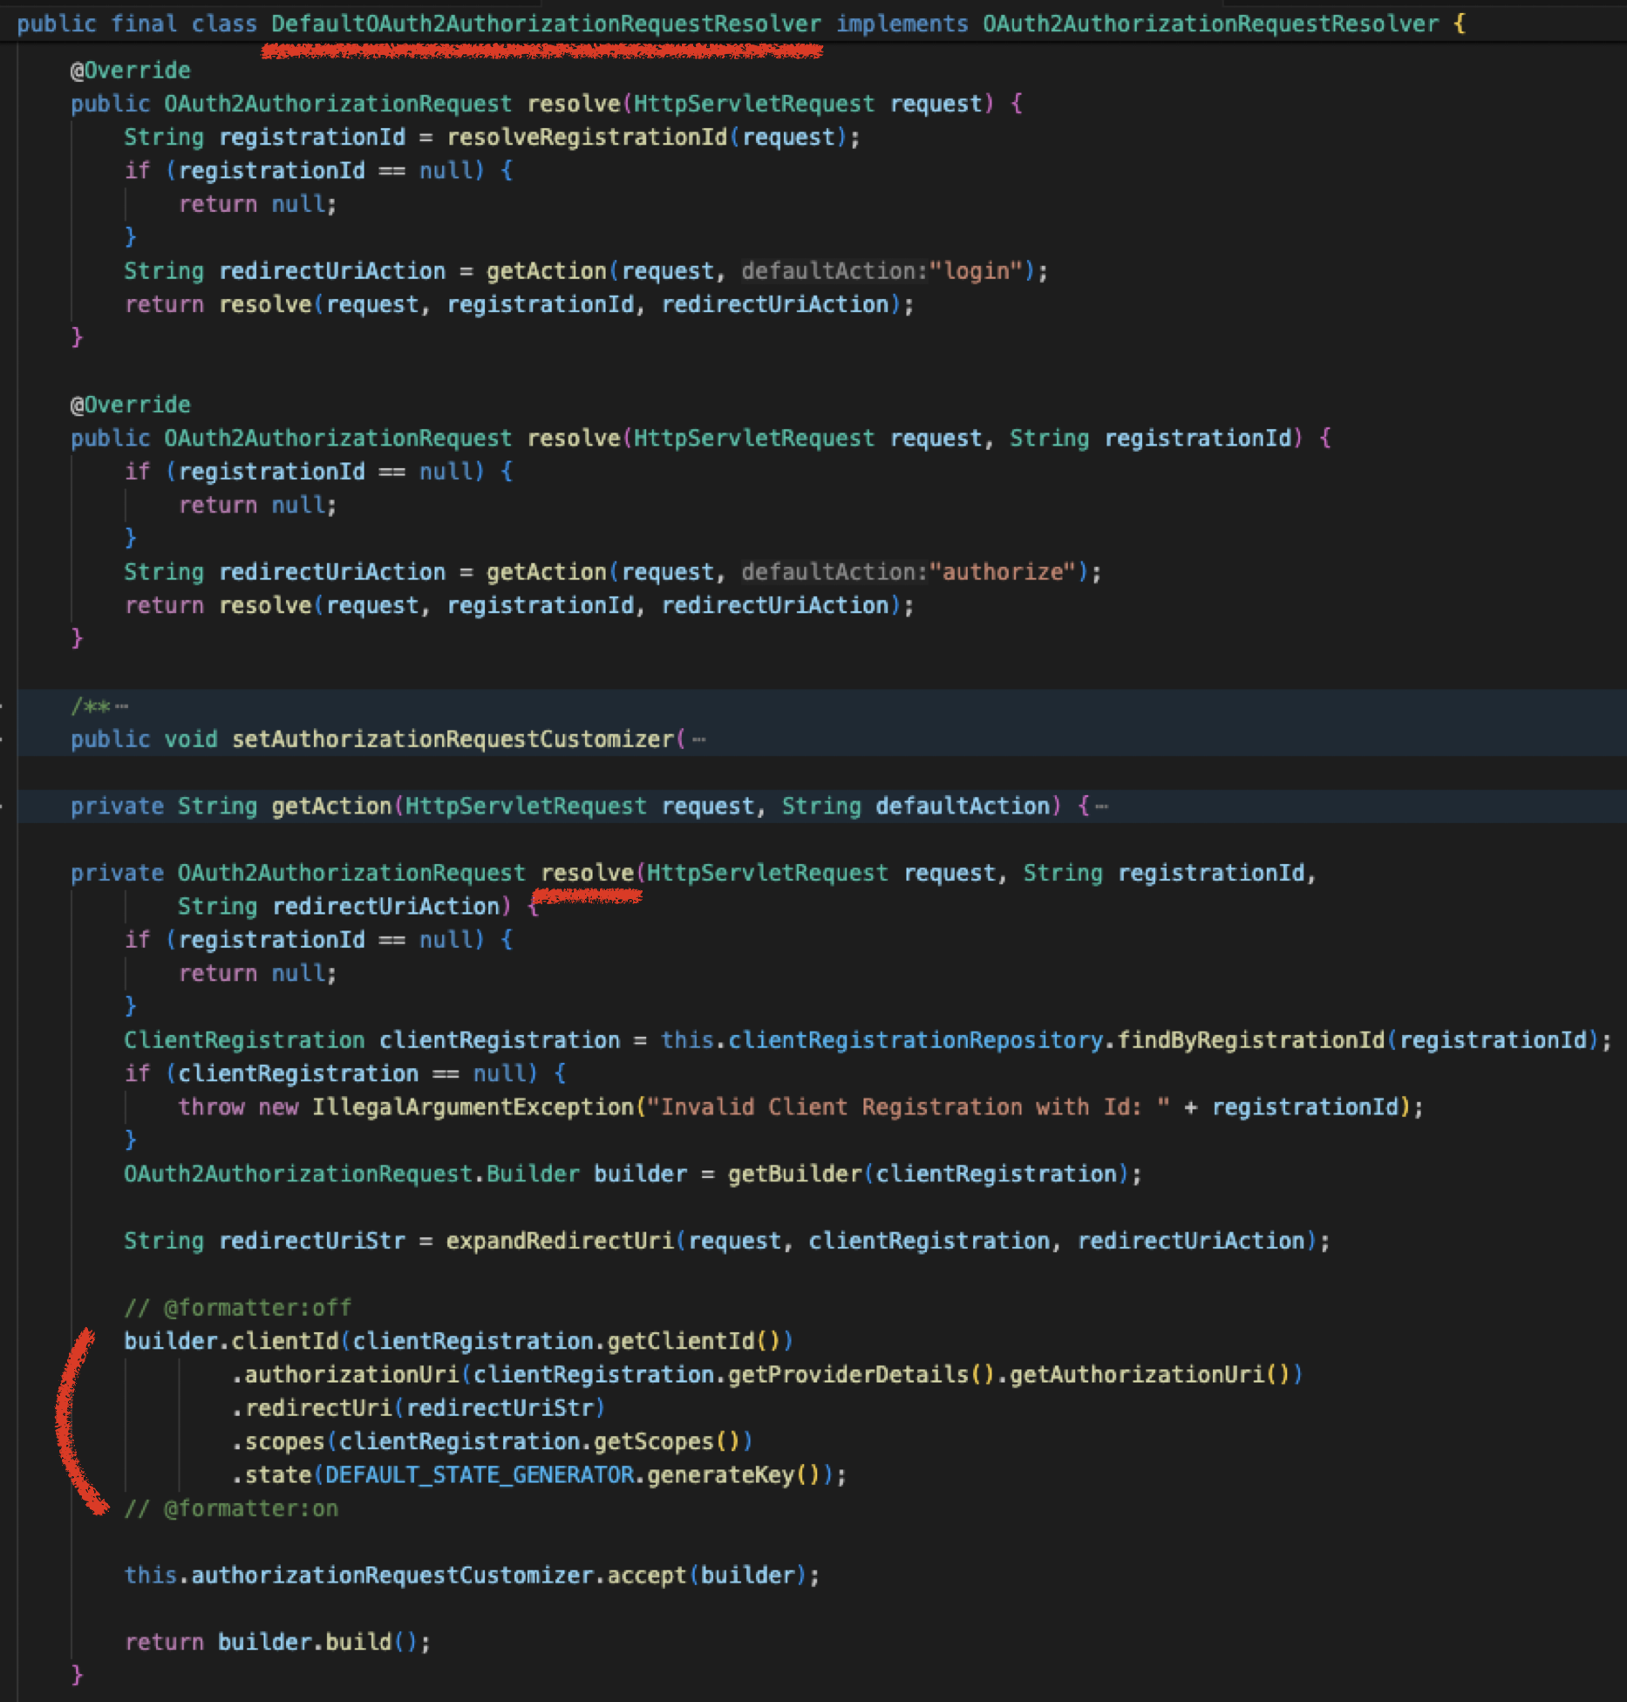
Task: Click the setAuthorizationRequestCustomizer method name
Action: coord(453,739)
